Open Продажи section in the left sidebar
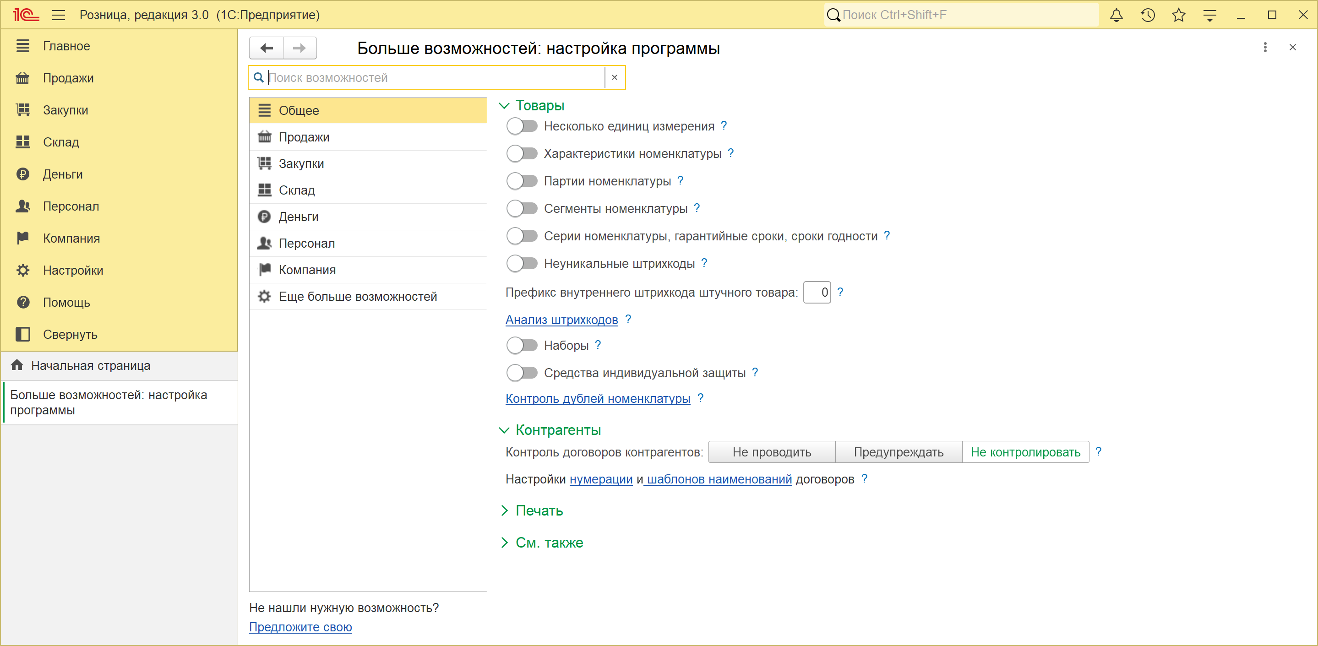Image resolution: width=1318 pixels, height=646 pixels. click(119, 78)
